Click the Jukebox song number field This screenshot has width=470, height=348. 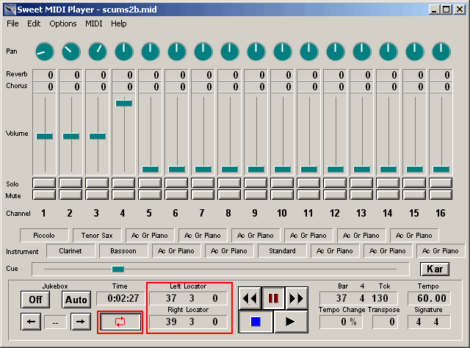[x=56, y=322]
